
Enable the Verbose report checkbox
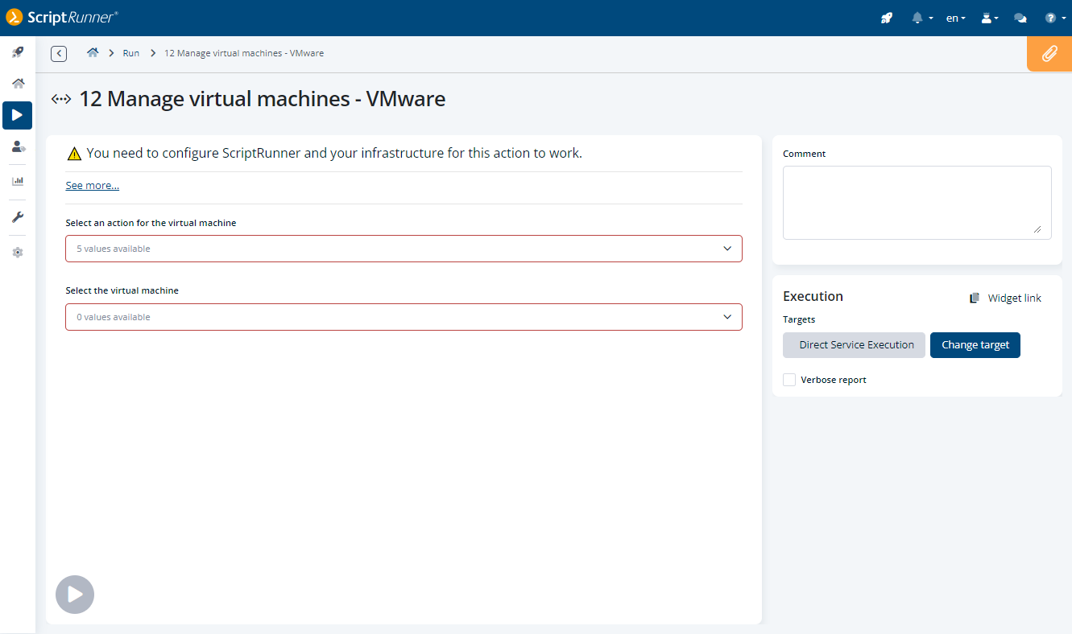pyautogui.click(x=789, y=380)
